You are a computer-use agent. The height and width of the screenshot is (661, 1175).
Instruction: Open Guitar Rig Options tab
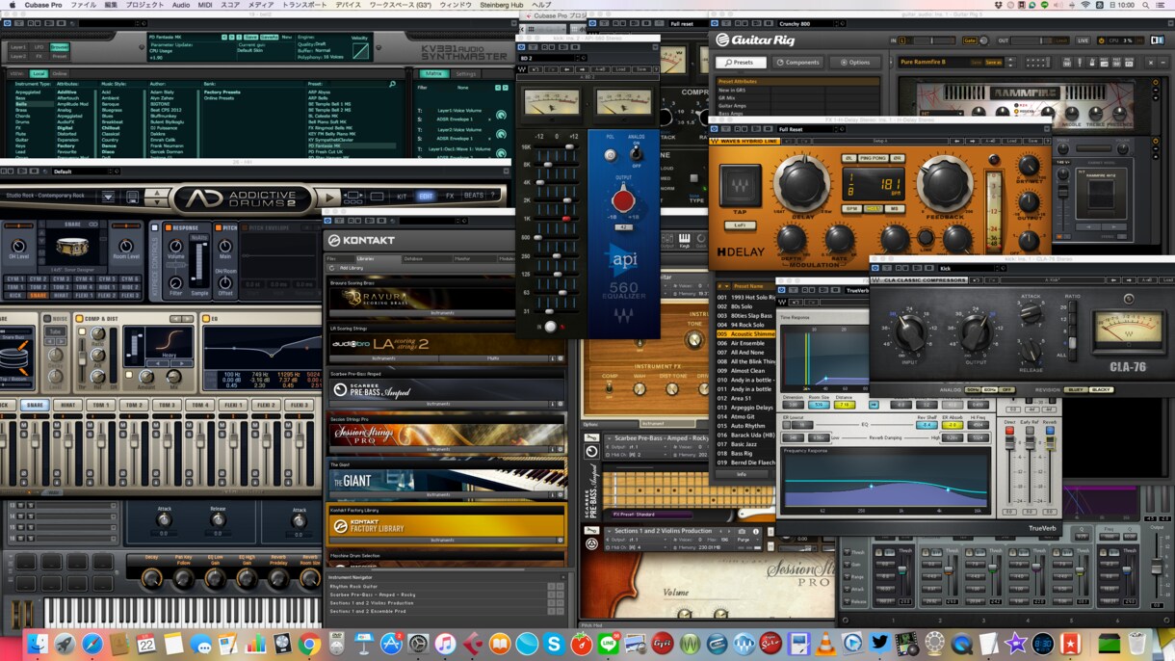point(855,62)
